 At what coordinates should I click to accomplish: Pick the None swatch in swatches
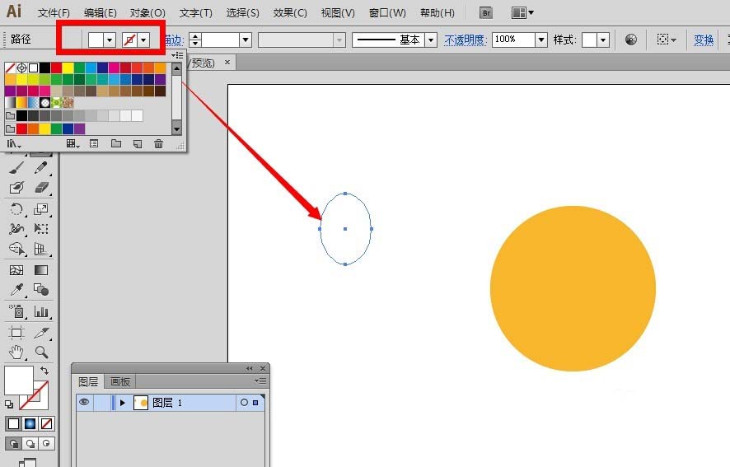(x=10, y=68)
